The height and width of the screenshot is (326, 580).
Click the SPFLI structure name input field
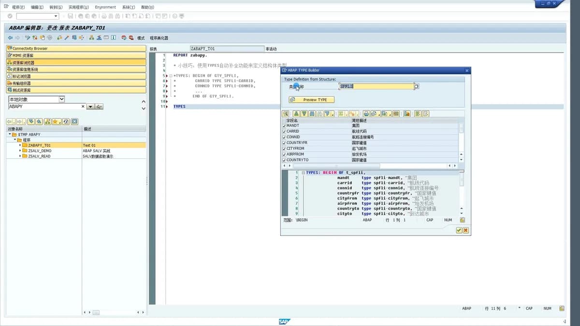pyautogui.click(x=377, y=86)
